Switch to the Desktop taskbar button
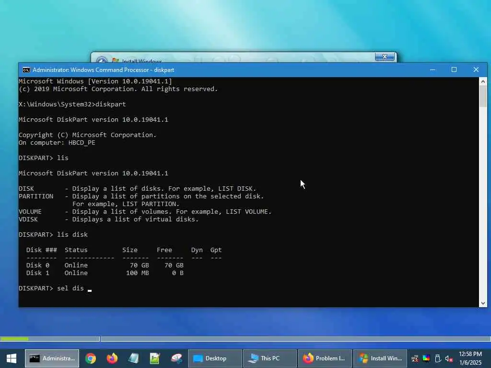Screen dimensions: 491x368 coord(215,358)
